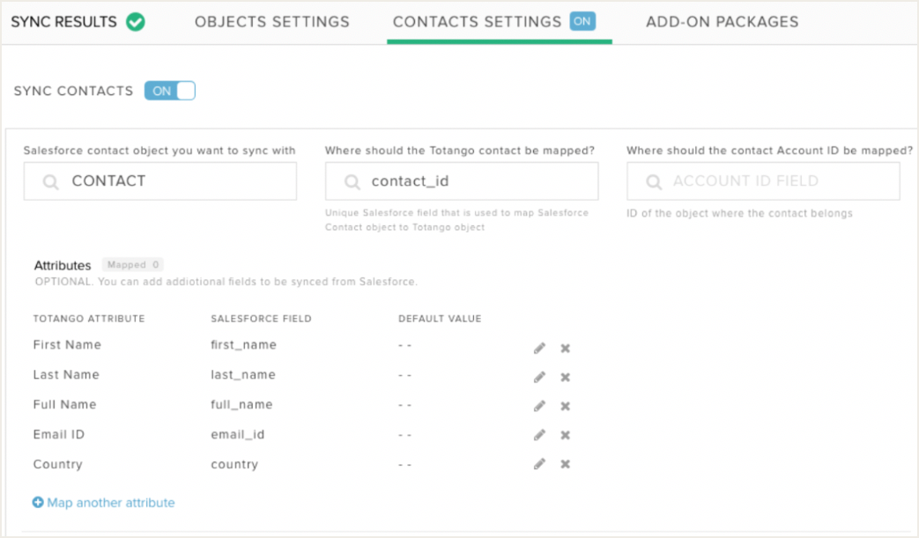This screenshot has height=538, width=919.
Task: Click the pencil icon for Country
Action: point(539,464)
